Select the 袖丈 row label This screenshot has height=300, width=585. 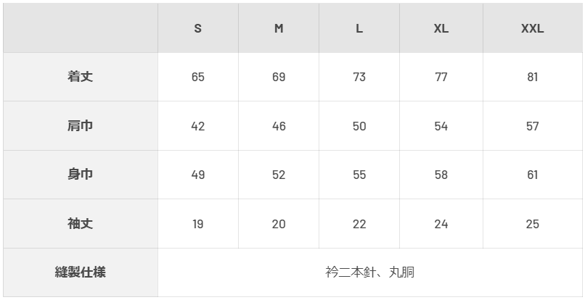[81, 224]
